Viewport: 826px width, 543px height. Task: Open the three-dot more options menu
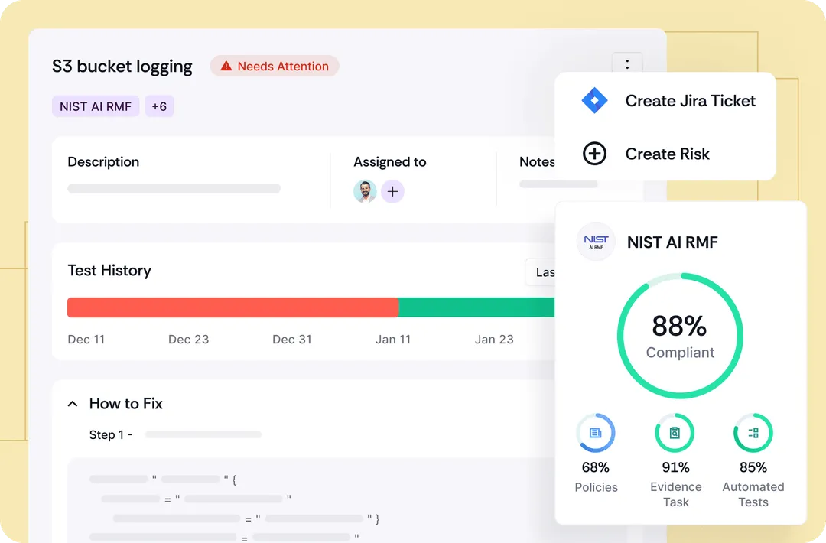(x=627, y=64)
